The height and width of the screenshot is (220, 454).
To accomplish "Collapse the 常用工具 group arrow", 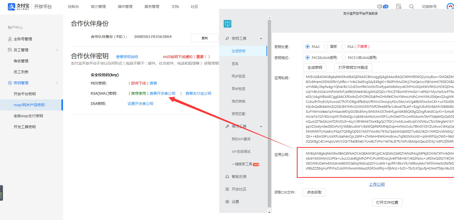I will tap(261, 126).
